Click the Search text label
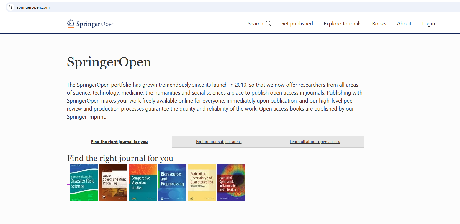The image size is (460, 224). click(x=256, y=23)
